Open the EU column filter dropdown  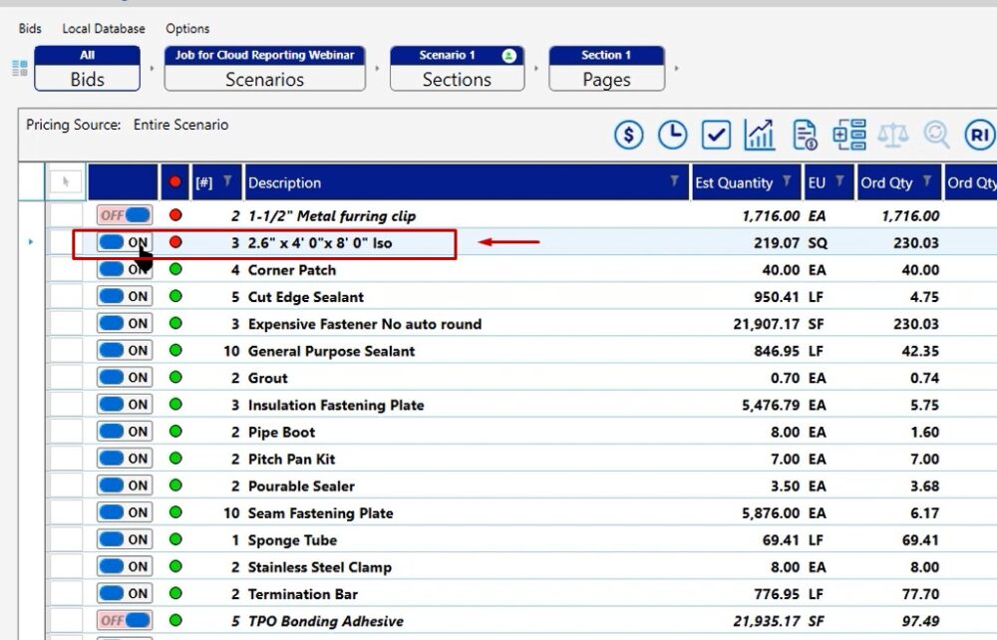coord(839,181)
